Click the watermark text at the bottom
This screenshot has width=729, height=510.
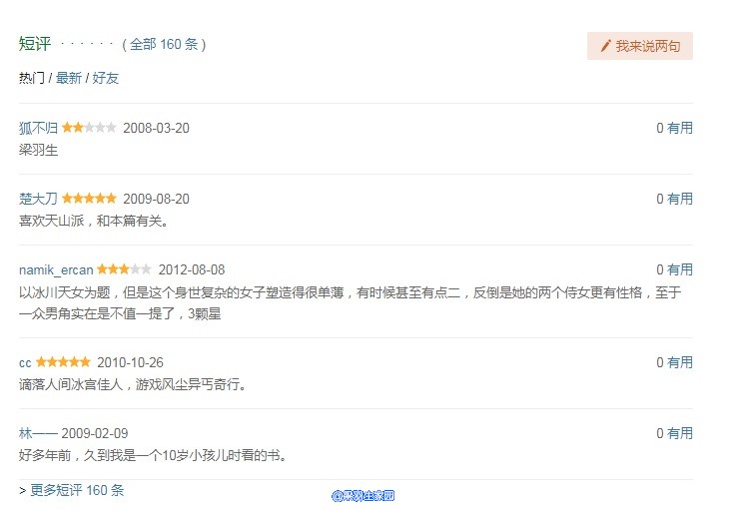pos(364,495)
